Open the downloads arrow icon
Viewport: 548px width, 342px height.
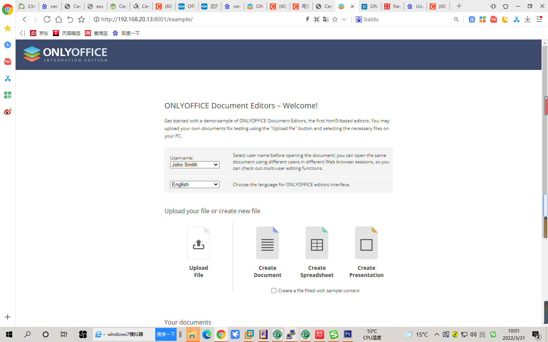(527, 19)
